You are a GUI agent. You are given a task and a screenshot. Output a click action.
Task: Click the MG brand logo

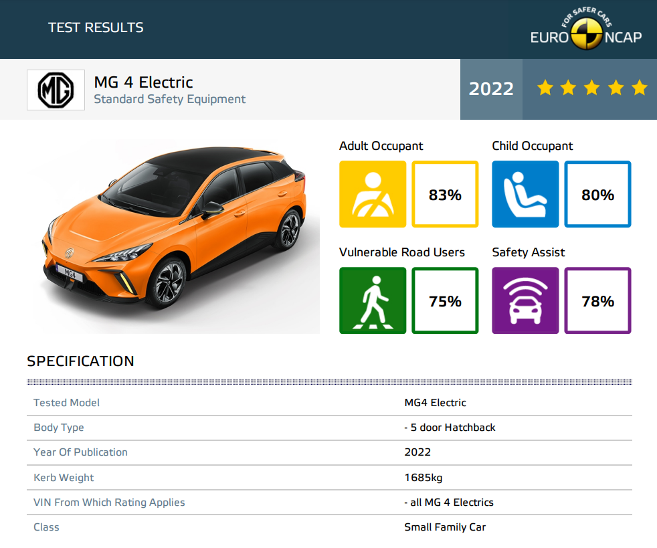point(56,90)
